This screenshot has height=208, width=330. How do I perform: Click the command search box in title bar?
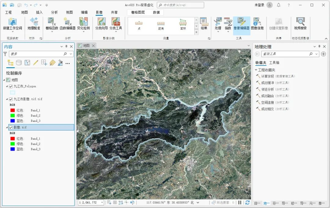pyautogui.click(x=180, y=5)
